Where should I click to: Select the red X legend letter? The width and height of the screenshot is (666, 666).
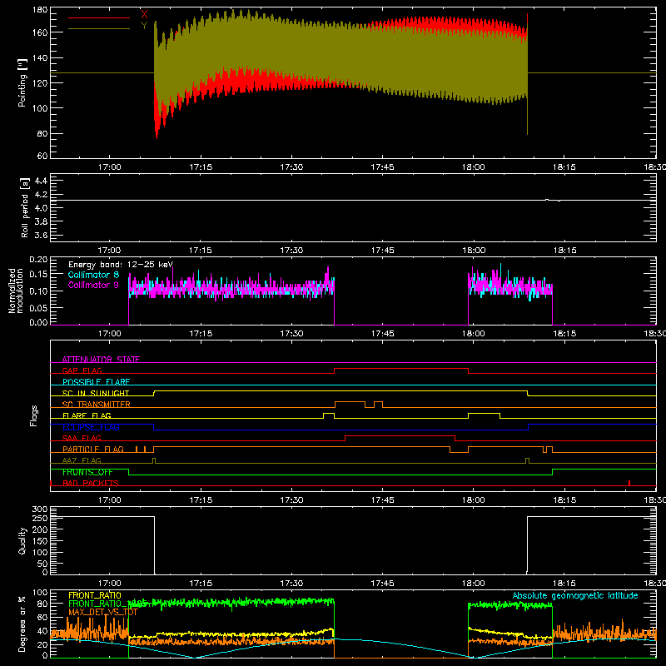click(x=144, y=14)
